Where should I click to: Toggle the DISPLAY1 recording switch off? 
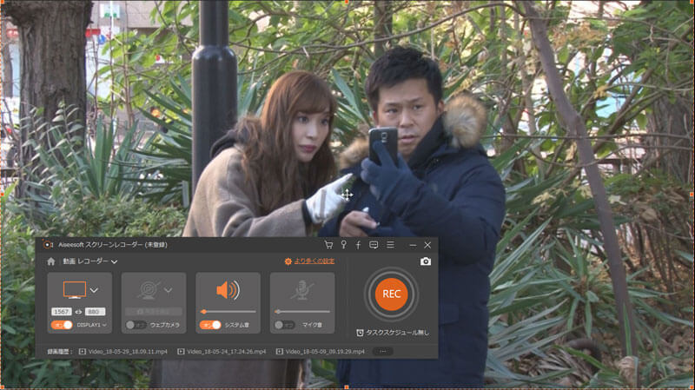tap(63, 325)
